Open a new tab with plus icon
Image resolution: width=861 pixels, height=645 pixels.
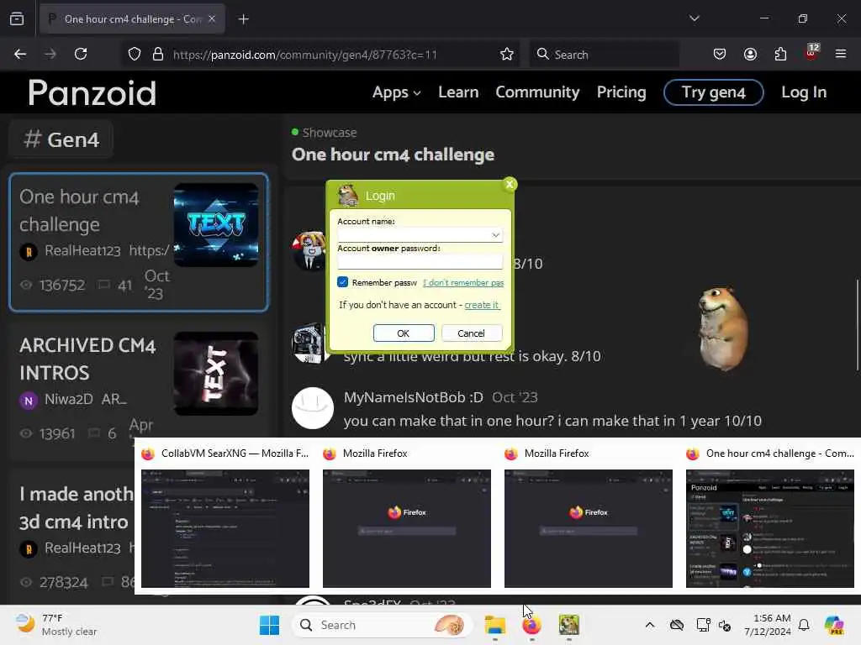click(x=243, y=19)
